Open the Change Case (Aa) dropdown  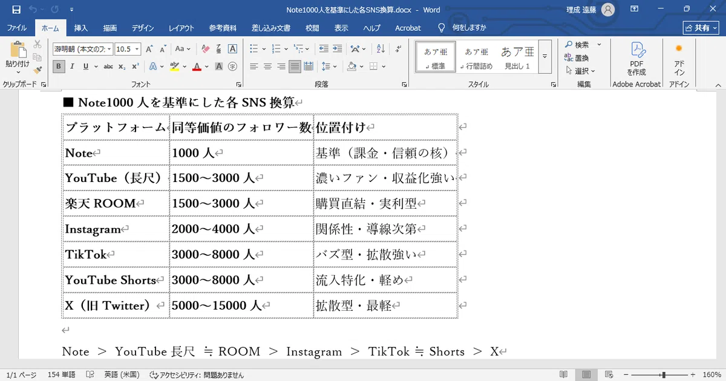[x=183, y=48]
